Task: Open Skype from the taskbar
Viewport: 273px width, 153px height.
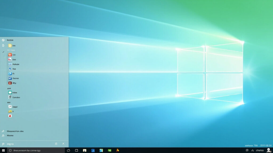Action: tap(93, 150)
